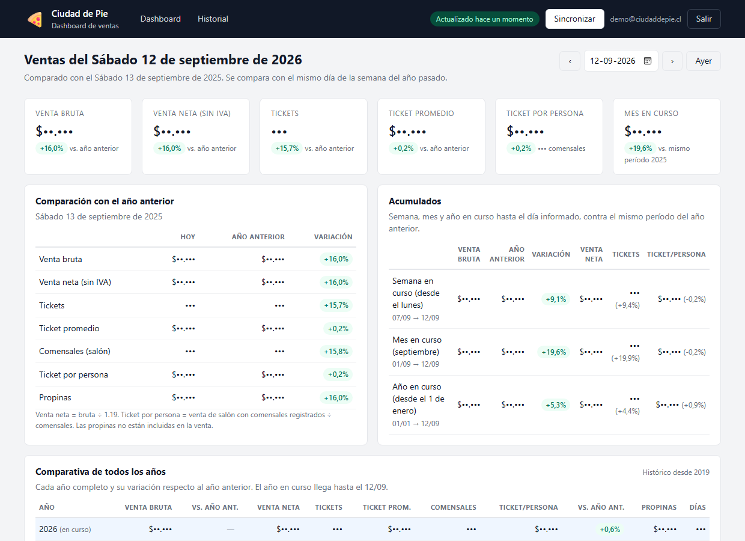Click +5,3% variation badge for year
Image resolution: width=745 pixels, height=541 pixels.
point(556,405)
